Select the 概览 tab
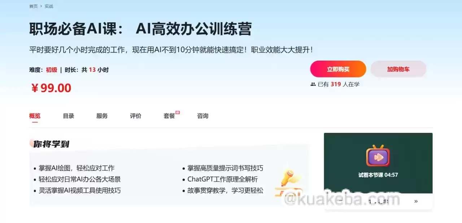Viewport: 462px width, 223px height. [x=35, y=116]
